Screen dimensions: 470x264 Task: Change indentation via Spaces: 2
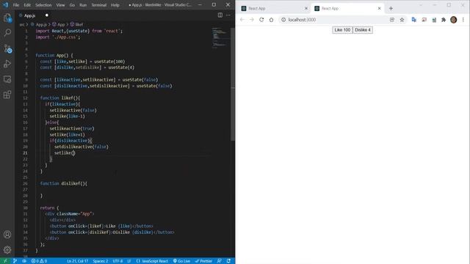(x=101, y=261)
